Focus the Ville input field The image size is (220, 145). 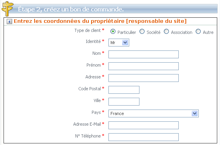coord(124,102)
